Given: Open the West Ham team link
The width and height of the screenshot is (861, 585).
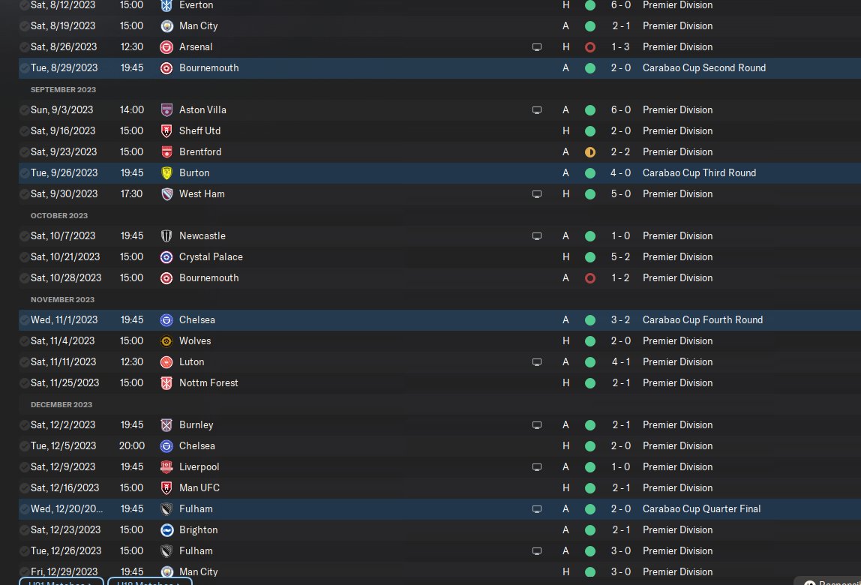Looking at the screenshot, I should 202,193.
